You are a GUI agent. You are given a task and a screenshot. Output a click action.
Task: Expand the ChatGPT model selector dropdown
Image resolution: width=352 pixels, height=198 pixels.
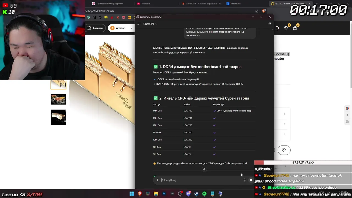pos(150,24)
